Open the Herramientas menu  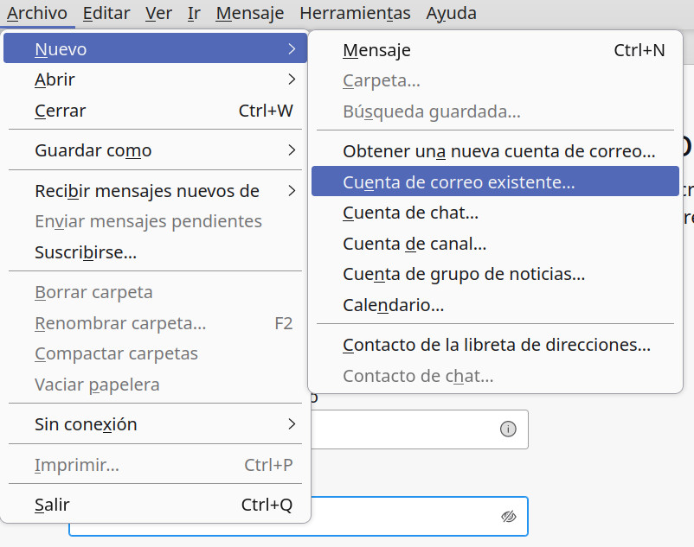pos(355,13)
